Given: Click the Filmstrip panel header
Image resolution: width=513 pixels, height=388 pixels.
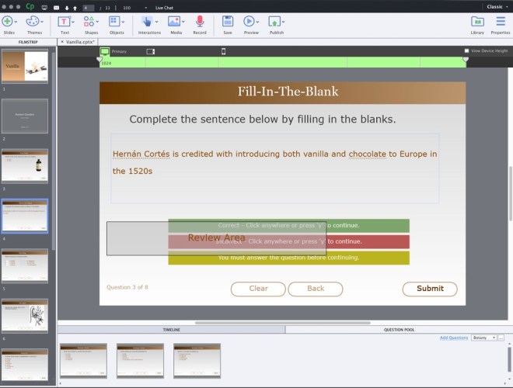Looking at the screenshot, I should point(28,42).
